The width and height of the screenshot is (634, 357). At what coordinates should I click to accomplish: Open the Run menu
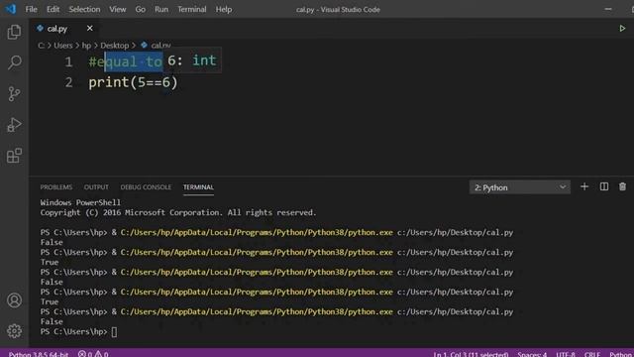(x=161, y=9)
